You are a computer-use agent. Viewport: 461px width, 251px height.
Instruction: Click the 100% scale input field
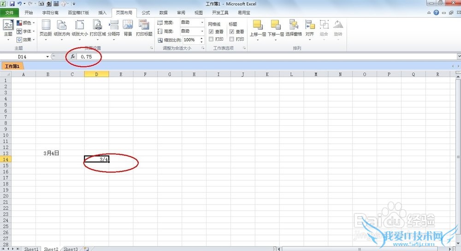pyautogui.click(x=191, y=40)
